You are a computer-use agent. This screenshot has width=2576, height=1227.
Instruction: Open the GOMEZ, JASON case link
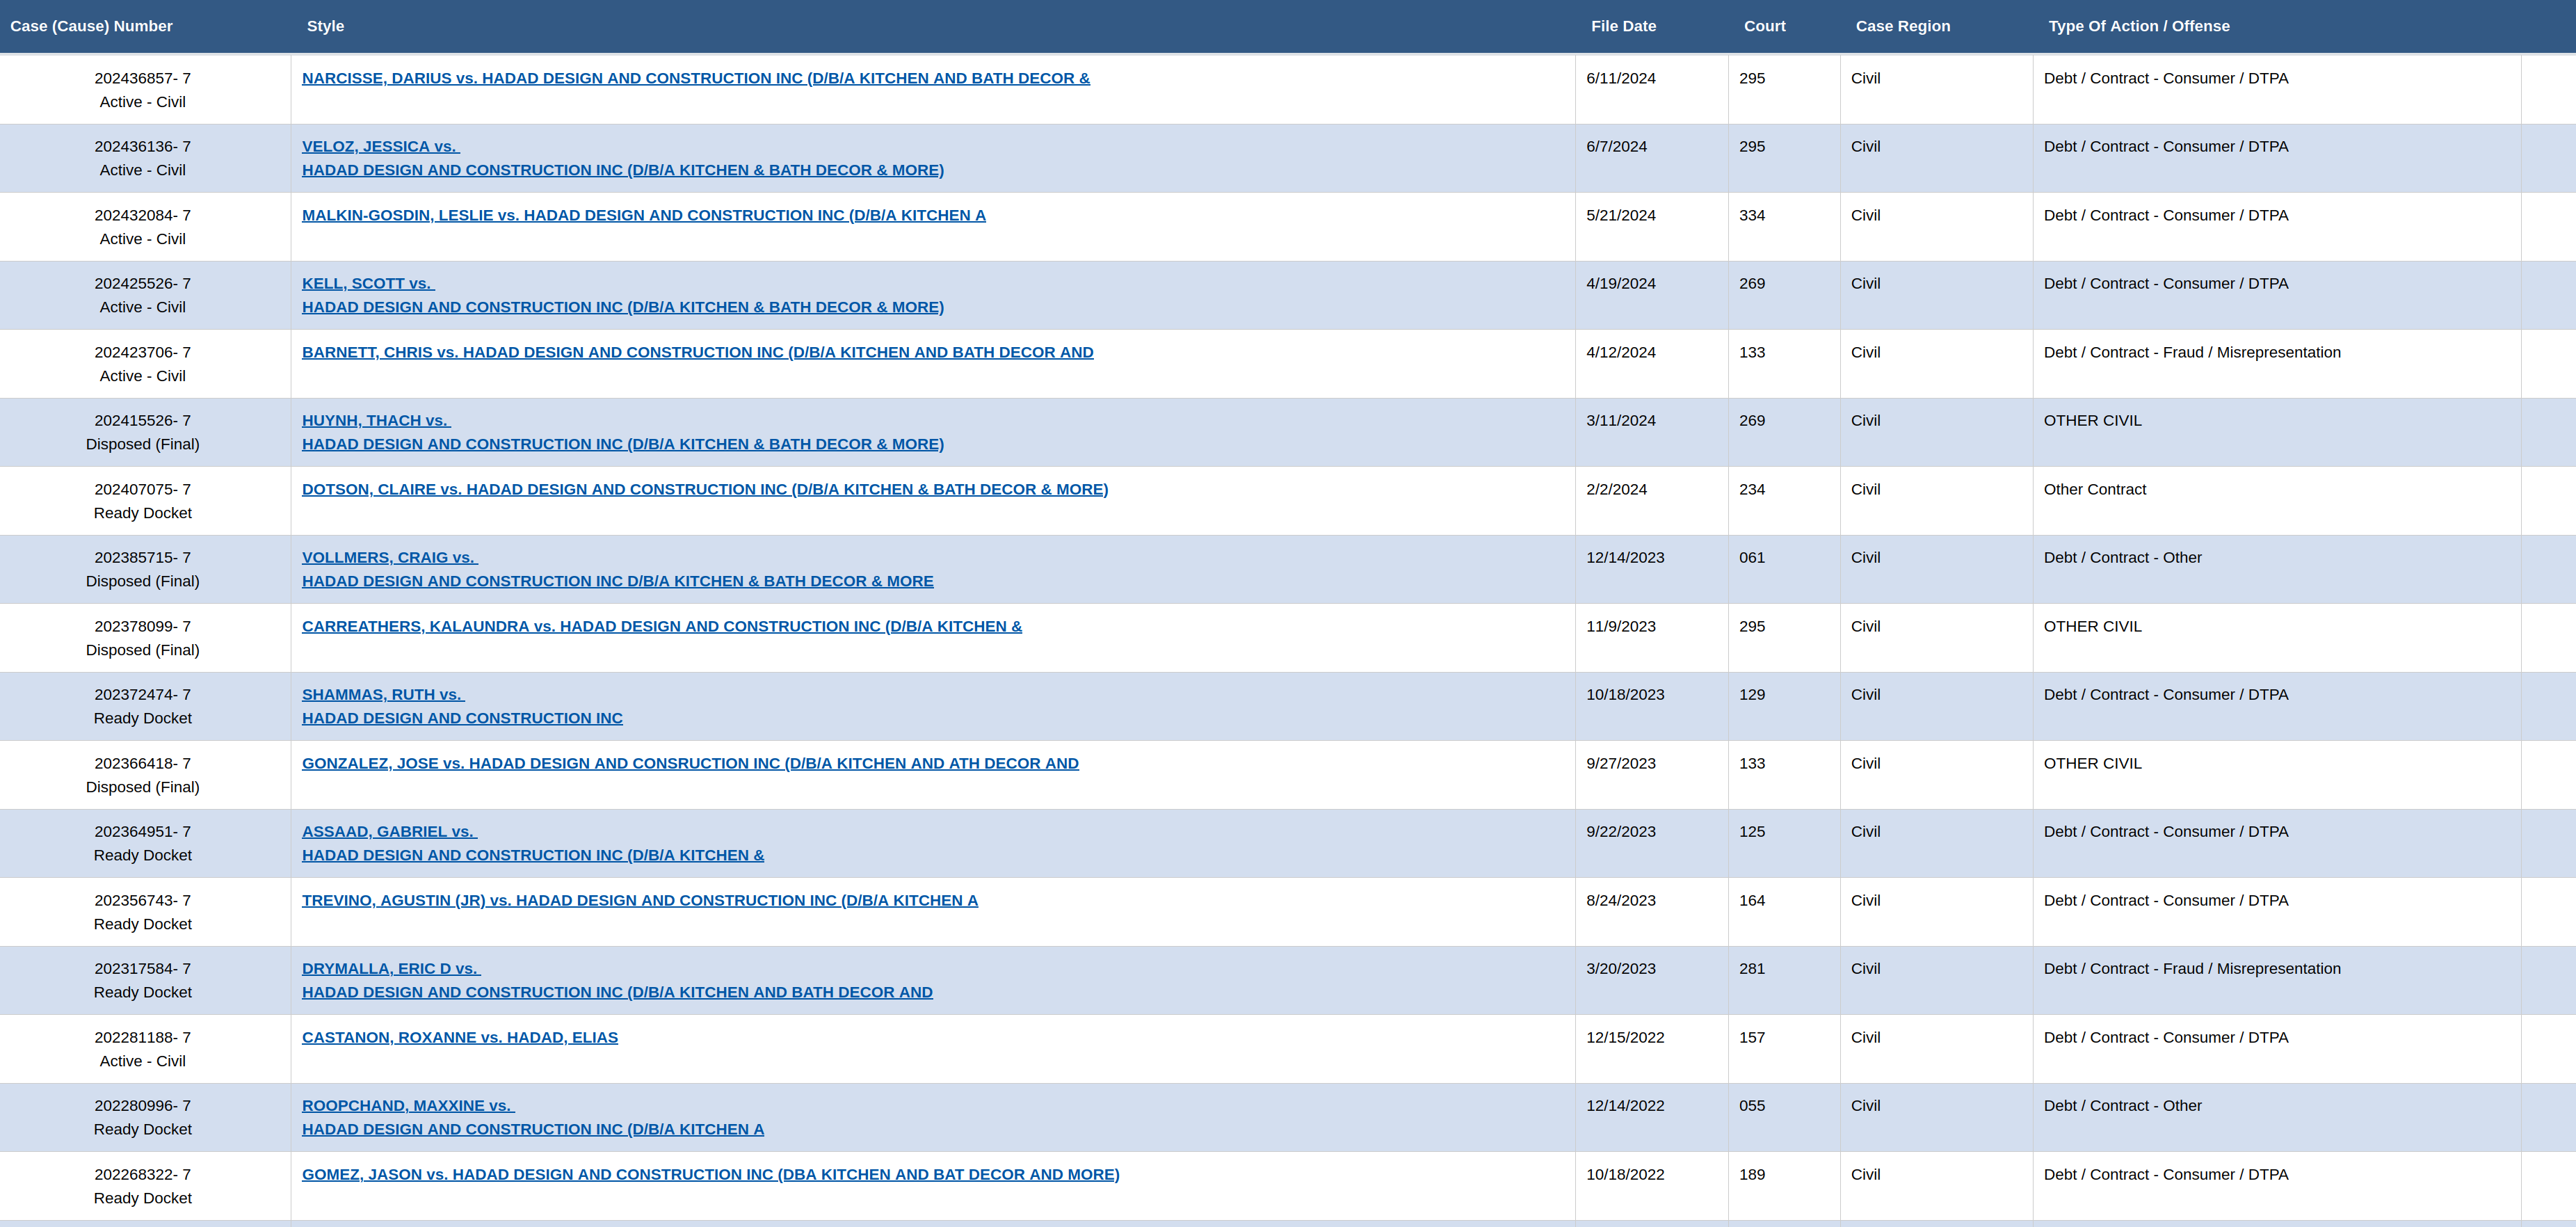coord(711,1174)
